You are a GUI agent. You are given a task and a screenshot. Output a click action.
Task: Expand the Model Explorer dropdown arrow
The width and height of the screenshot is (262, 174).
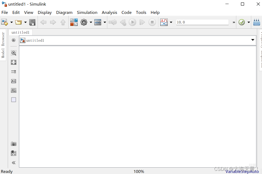[x=105, y=22]
